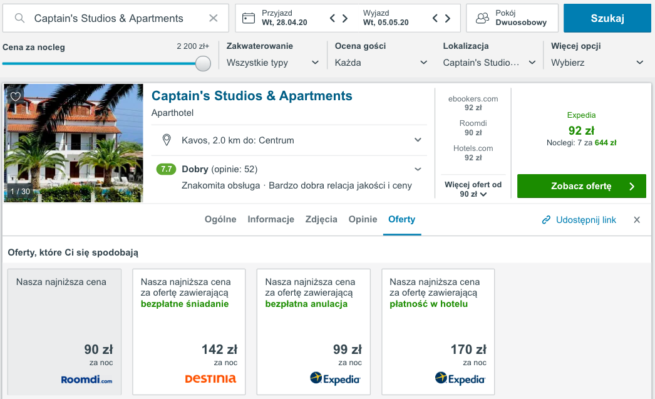The height and width of the screenshot is (399, 655).
Task: Move arrival date one day earlier
Action: click(332, 18)
